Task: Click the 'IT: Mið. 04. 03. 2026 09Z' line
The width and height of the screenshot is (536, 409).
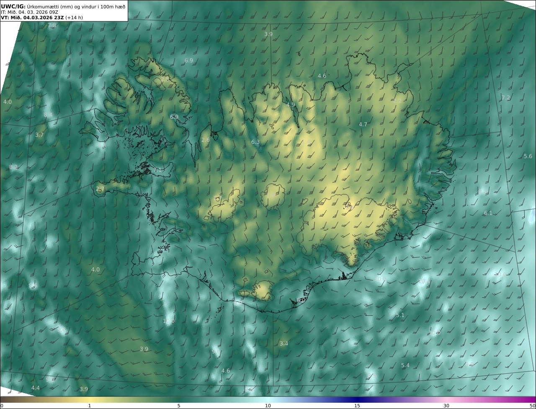Action: click(x=30, y=12)
